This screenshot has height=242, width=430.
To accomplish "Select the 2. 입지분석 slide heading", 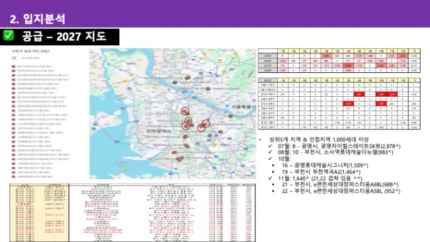I will coord(38,19).
